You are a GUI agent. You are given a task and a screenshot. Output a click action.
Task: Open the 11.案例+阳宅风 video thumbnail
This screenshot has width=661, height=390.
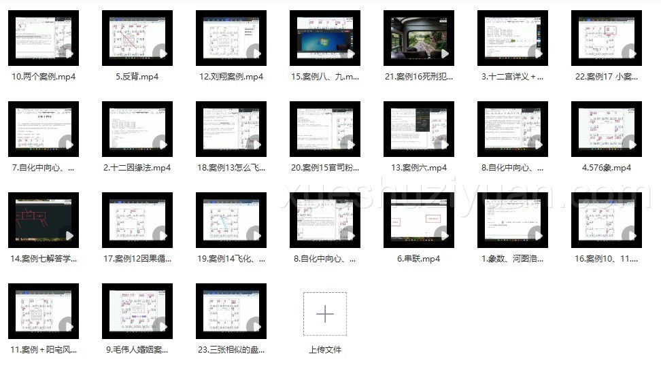44,311
